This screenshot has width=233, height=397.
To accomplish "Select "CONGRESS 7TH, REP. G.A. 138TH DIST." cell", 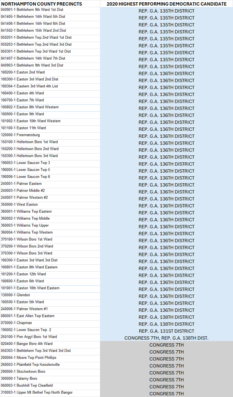I will 167,338.
